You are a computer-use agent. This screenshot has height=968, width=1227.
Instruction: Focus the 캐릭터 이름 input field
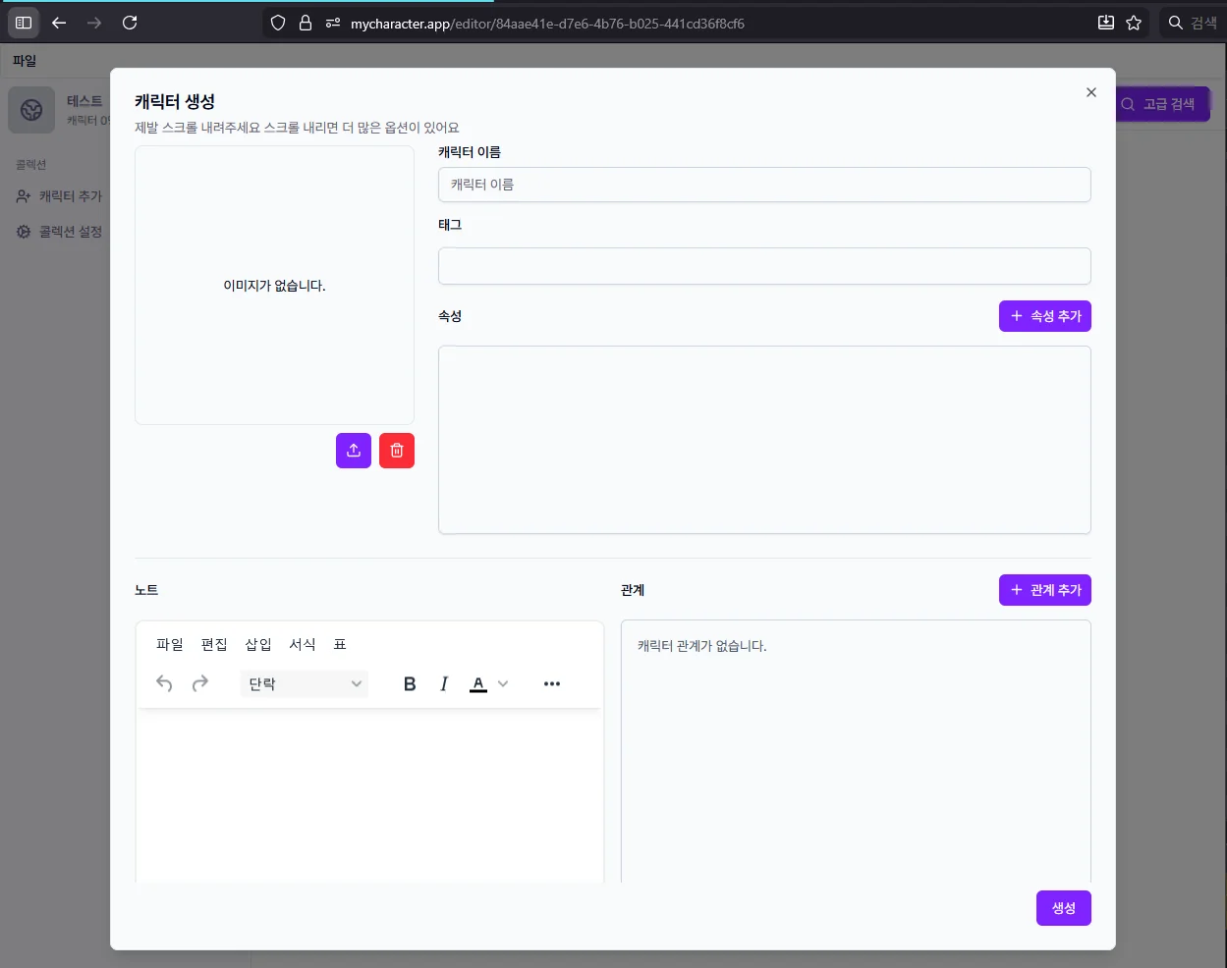[764, 185]
